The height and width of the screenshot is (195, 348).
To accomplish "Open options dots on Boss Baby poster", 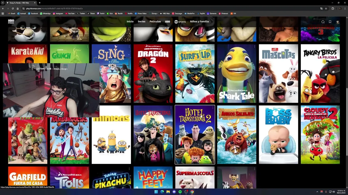I will (296, 108).
